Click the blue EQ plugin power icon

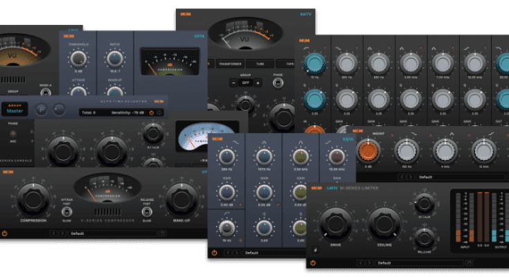(x=214, y=253)
